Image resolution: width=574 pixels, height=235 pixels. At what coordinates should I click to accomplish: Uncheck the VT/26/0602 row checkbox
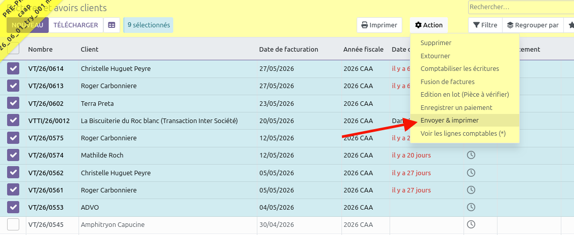click(x=13, y=103)
